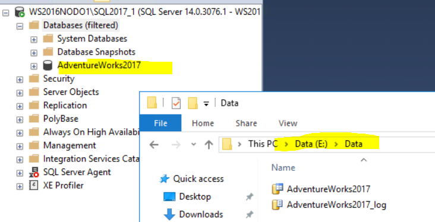The width and height of the screenshot is (435, 222).
Task: Select the XE Profiler label
Action: pyautogui.click(x=63, y=185)
